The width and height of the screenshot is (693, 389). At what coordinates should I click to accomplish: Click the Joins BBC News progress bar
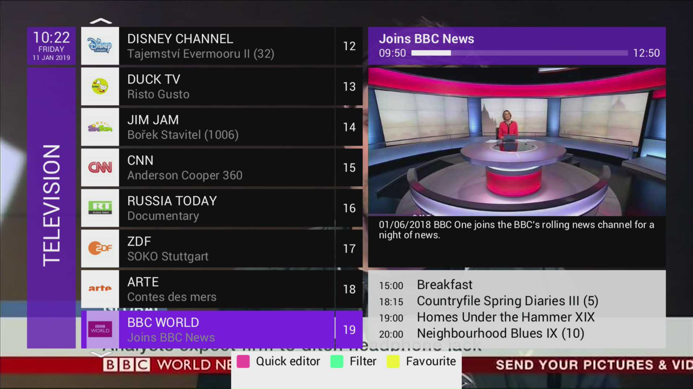tap(519, 53)
